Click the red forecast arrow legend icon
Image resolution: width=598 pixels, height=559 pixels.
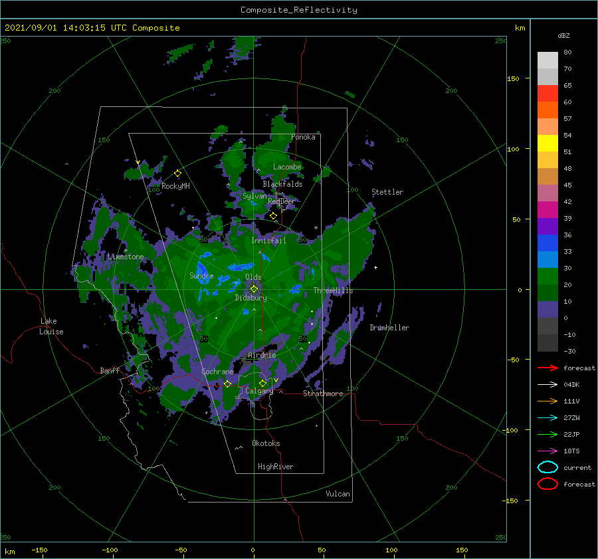click(548, 368)
